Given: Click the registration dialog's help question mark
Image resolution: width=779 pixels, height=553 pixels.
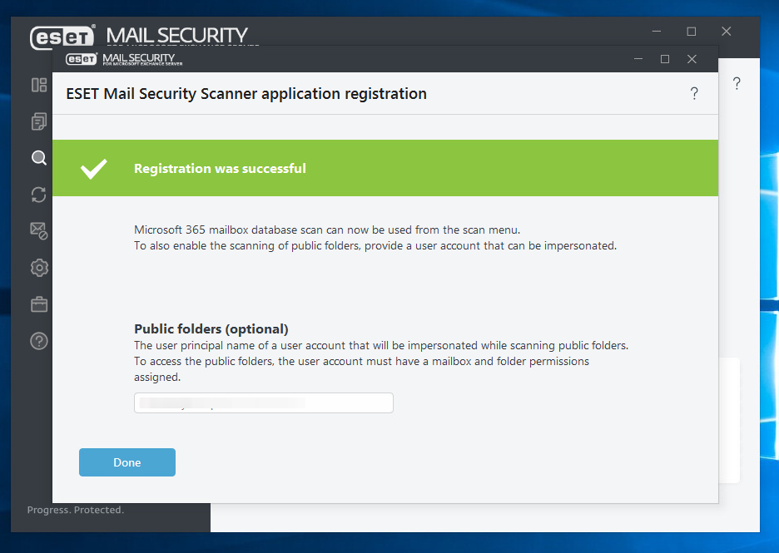Looking at the screenshot, I should (694, 94).
